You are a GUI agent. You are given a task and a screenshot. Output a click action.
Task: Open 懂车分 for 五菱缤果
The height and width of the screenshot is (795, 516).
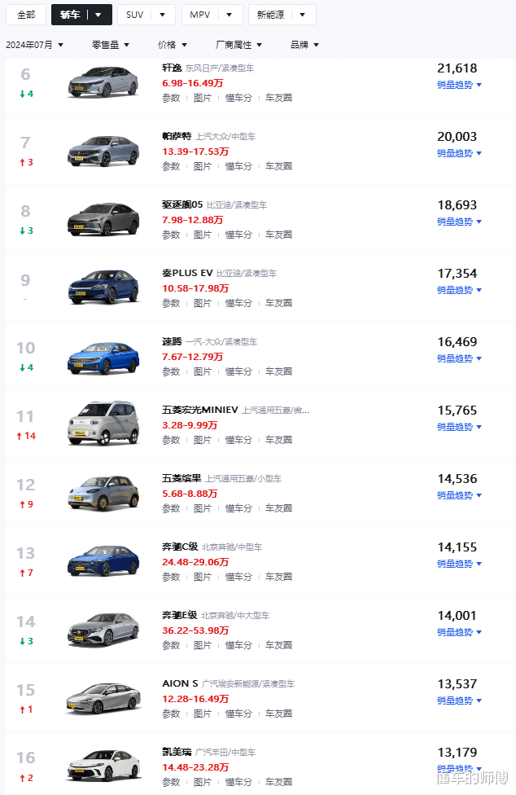(238, 508)
